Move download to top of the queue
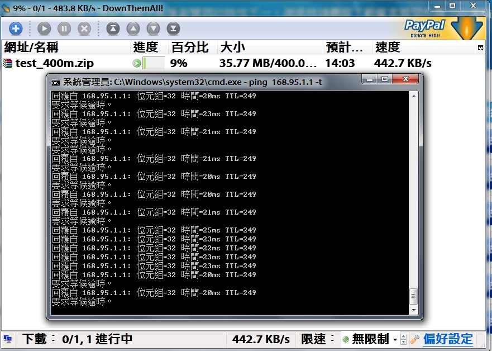This screenshot has width=492, height=351. pyautogui.click(x=113, y=29)
